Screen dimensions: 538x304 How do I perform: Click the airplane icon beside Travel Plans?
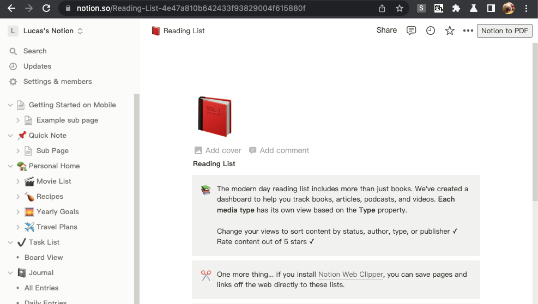pyautogui.click(x=29, y=227)
